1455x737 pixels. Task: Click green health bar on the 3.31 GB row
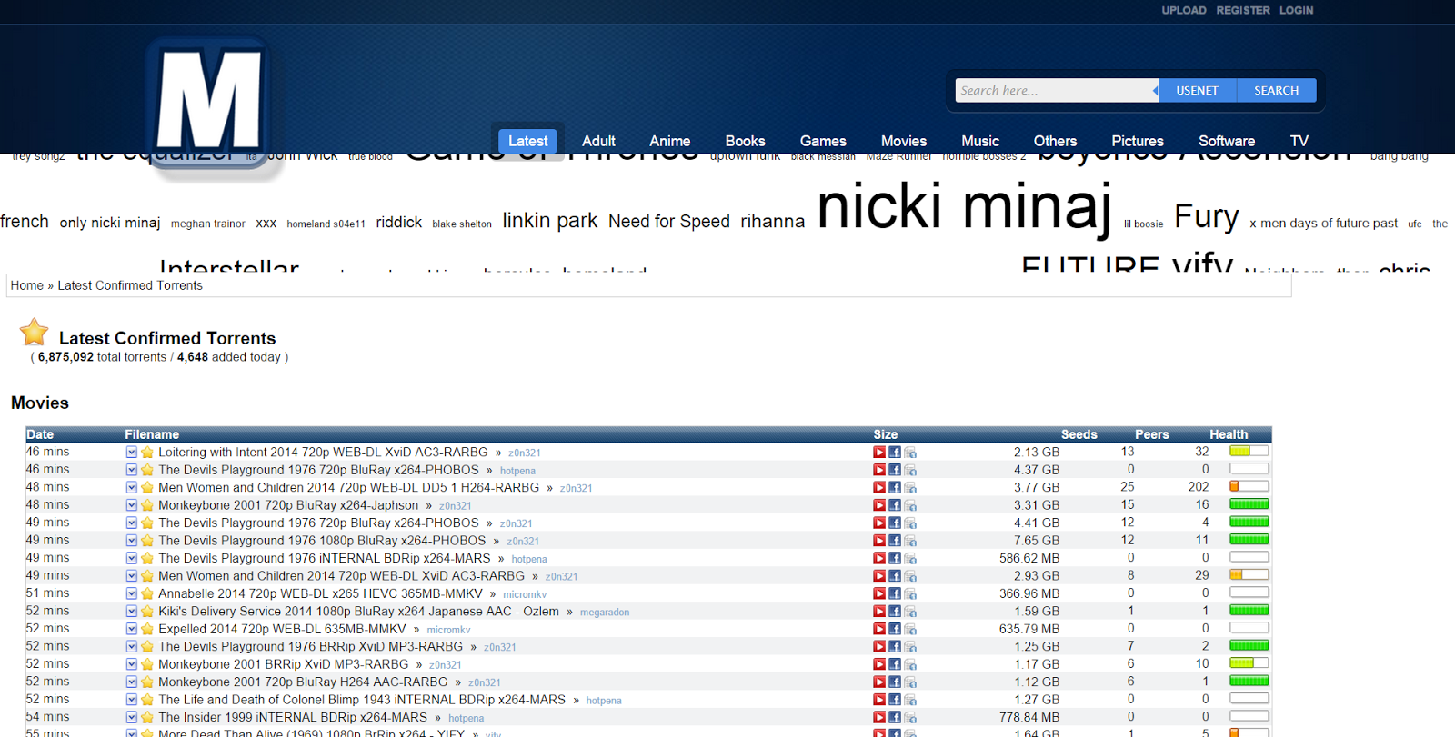tap(1249, 504)
